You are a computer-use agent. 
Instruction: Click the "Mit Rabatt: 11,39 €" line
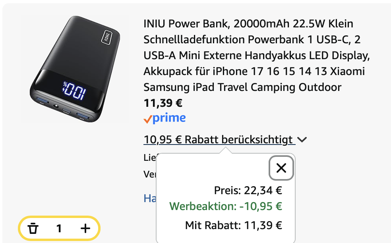(233, 226)
